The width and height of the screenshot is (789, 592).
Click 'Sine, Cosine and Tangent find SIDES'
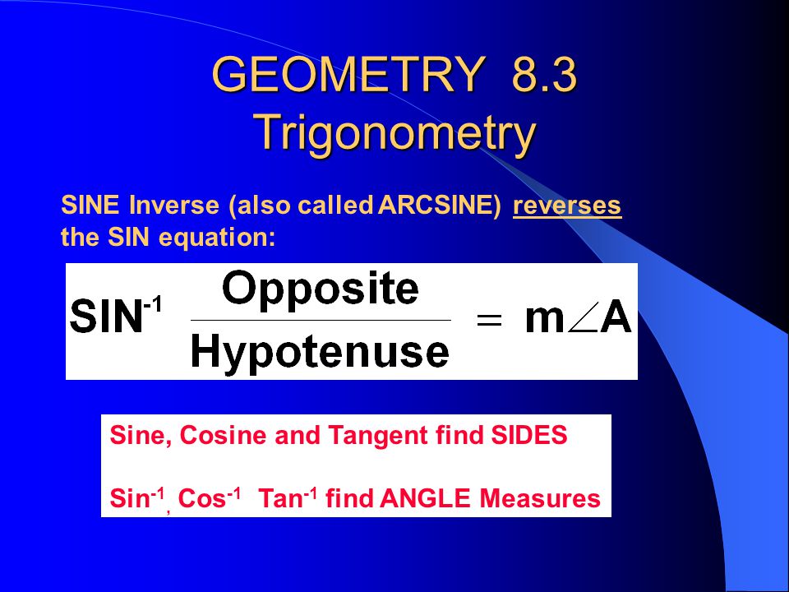coord(339,436)
